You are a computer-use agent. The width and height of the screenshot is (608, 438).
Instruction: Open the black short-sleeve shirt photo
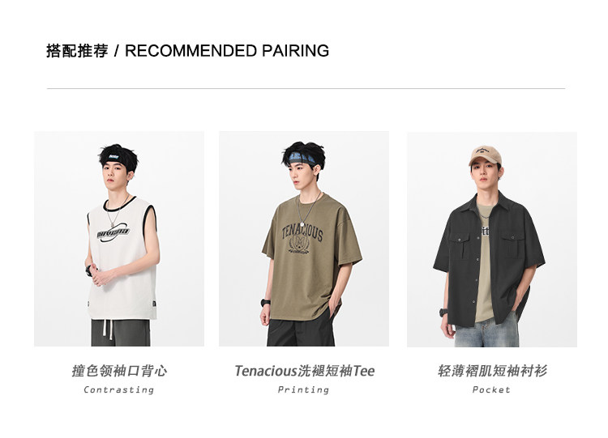[x=492, y=240]
